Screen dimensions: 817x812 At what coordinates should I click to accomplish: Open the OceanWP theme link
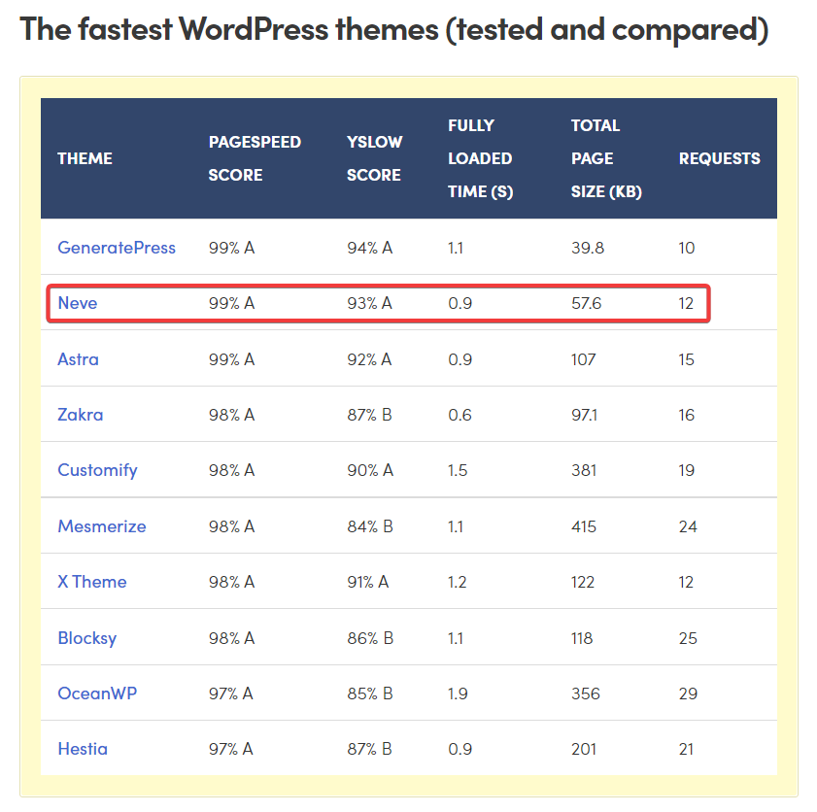[x=97, y=693]
